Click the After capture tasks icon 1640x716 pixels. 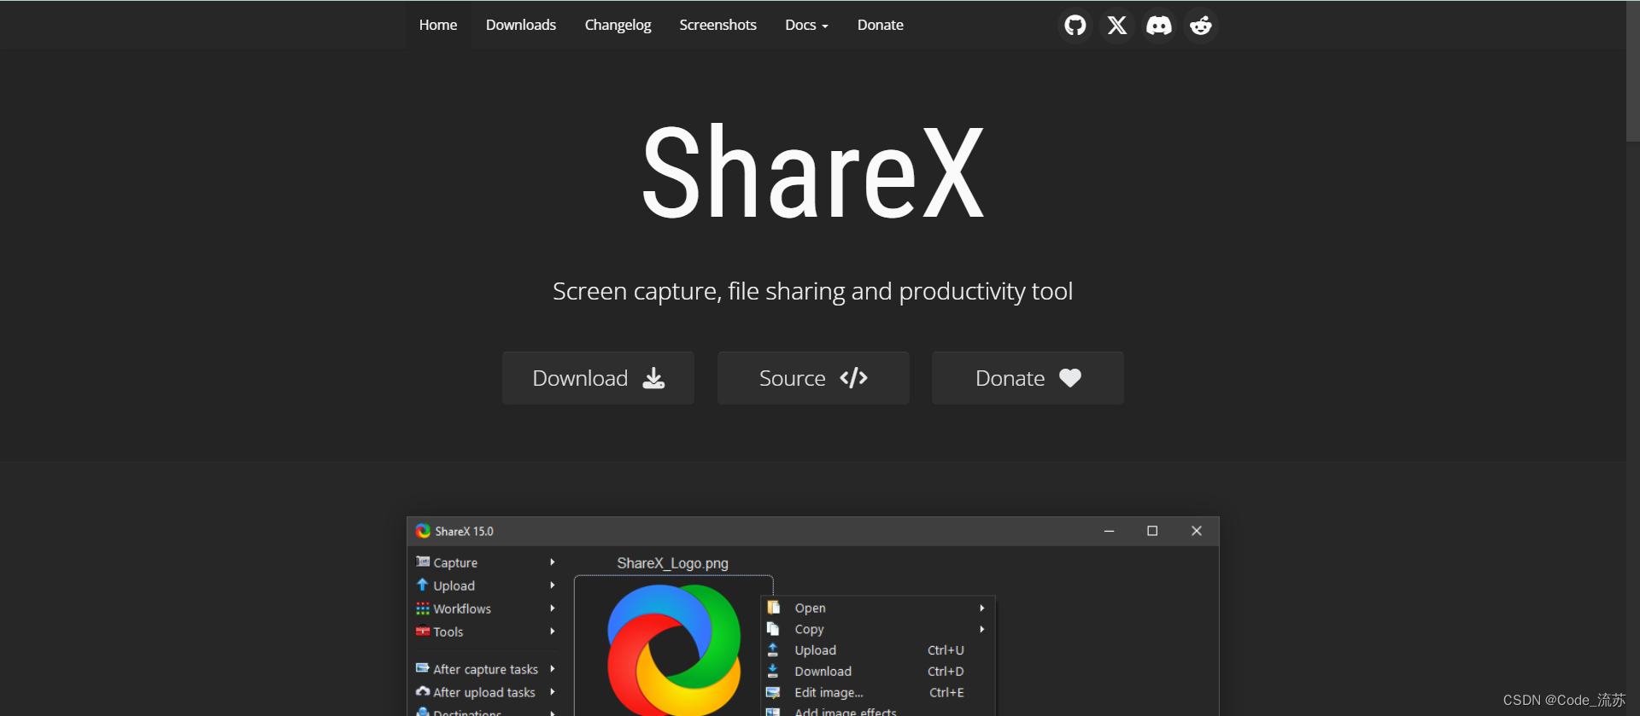pos(423,668)
